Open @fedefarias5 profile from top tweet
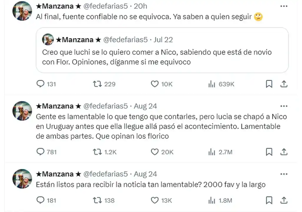This screenshot has width=302, height=212. (x=106, y=6)
